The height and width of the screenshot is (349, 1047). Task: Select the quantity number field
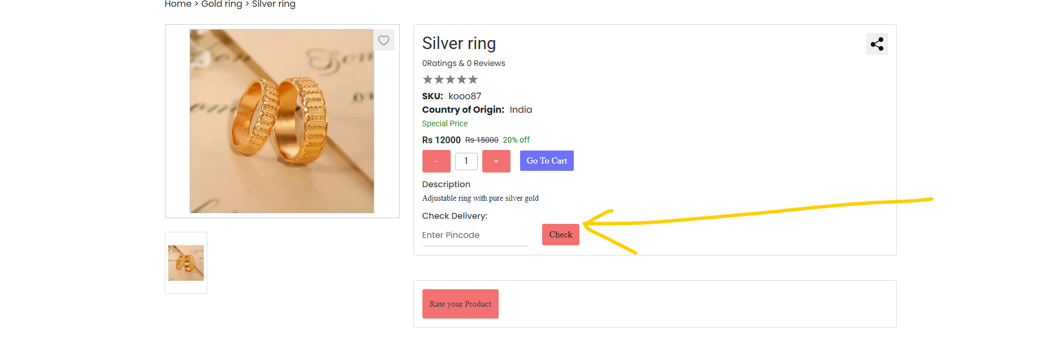[x=466, y=161]
